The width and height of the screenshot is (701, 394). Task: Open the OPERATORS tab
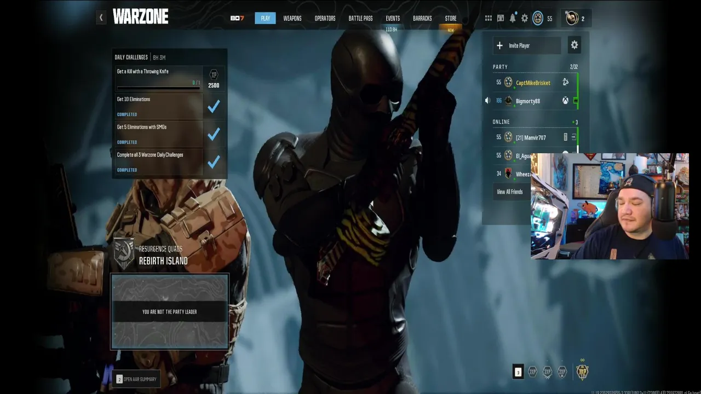[x=325, y=18]
